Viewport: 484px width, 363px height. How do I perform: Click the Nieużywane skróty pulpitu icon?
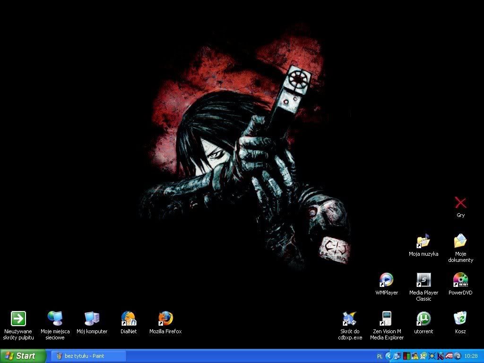pyautogui.click(x=18, y=319)
